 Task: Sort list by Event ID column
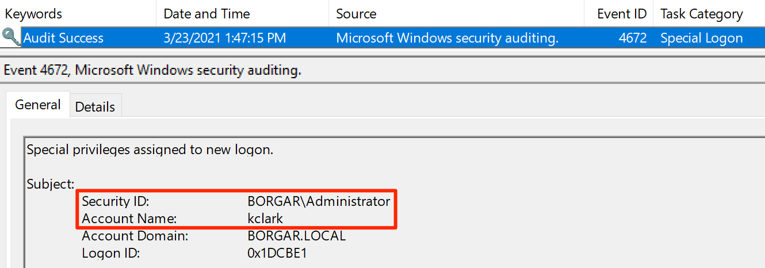622,14
